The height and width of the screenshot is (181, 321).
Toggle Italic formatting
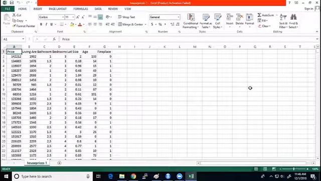tap(46, 24)
